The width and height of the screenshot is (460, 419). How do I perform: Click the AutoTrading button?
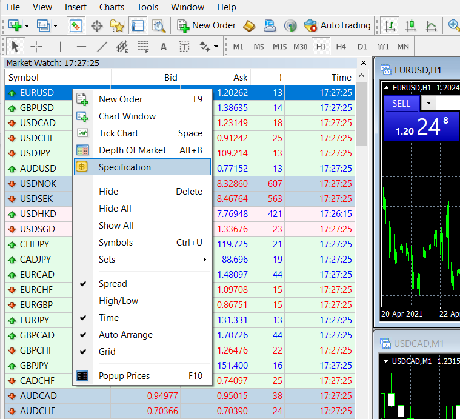tap(338, 25)
